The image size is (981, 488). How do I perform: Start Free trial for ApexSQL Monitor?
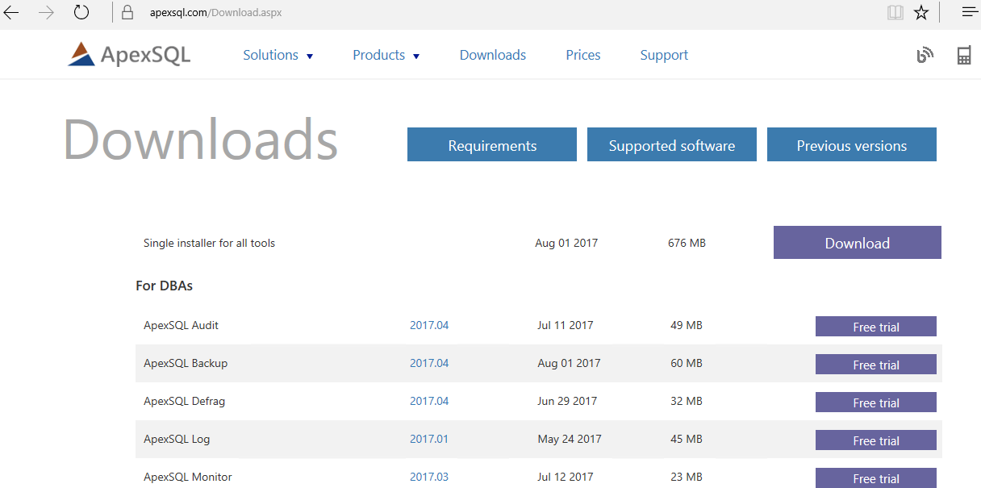pyautogui.click(x=876, y=478)
